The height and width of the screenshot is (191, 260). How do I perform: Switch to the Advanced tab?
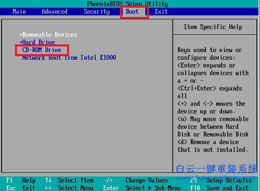(55, 11)
